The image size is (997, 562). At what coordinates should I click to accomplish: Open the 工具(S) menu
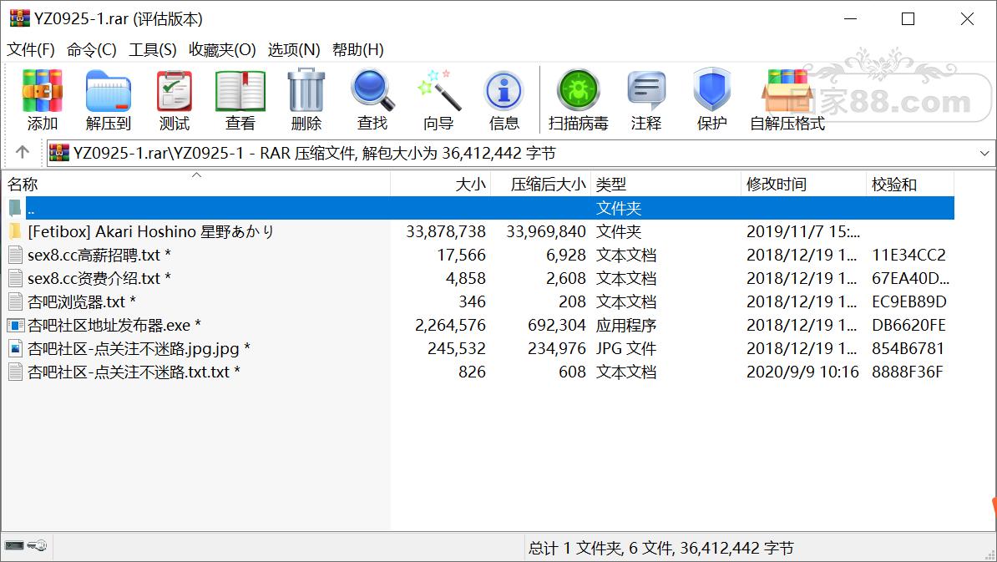tap(153, 49)
